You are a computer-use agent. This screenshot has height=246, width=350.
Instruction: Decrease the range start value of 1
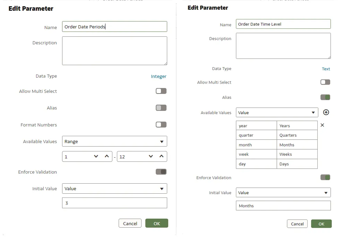(x=96, y=157)
